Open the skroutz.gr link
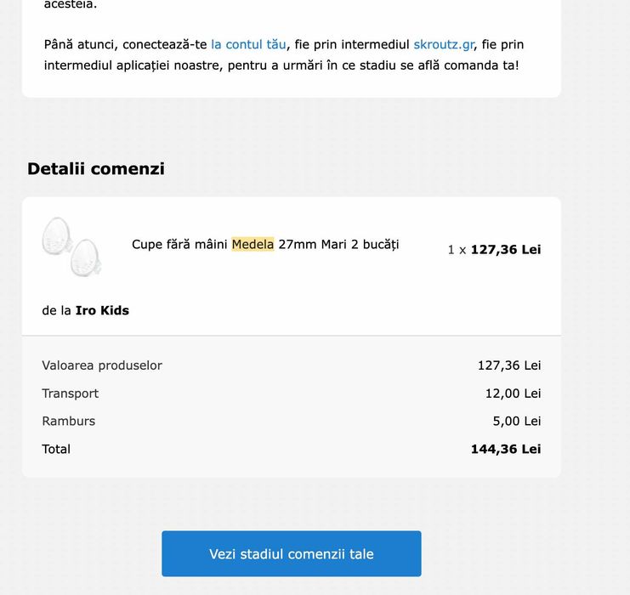Screen dimensions: 630x595 (444, 44)
